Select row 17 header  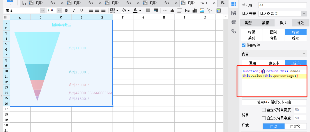point(6,109)
